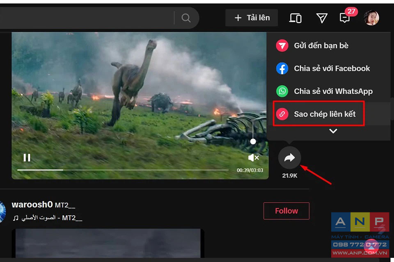The width and height of the screenshot is (394, 262).
Task: Click the search magnifier icon
Action: point(186,18)
